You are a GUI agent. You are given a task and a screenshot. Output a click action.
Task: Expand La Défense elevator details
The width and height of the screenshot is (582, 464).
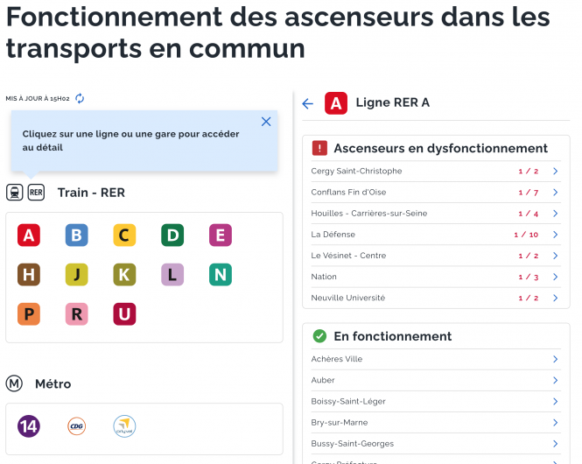[x=436, y=235]
